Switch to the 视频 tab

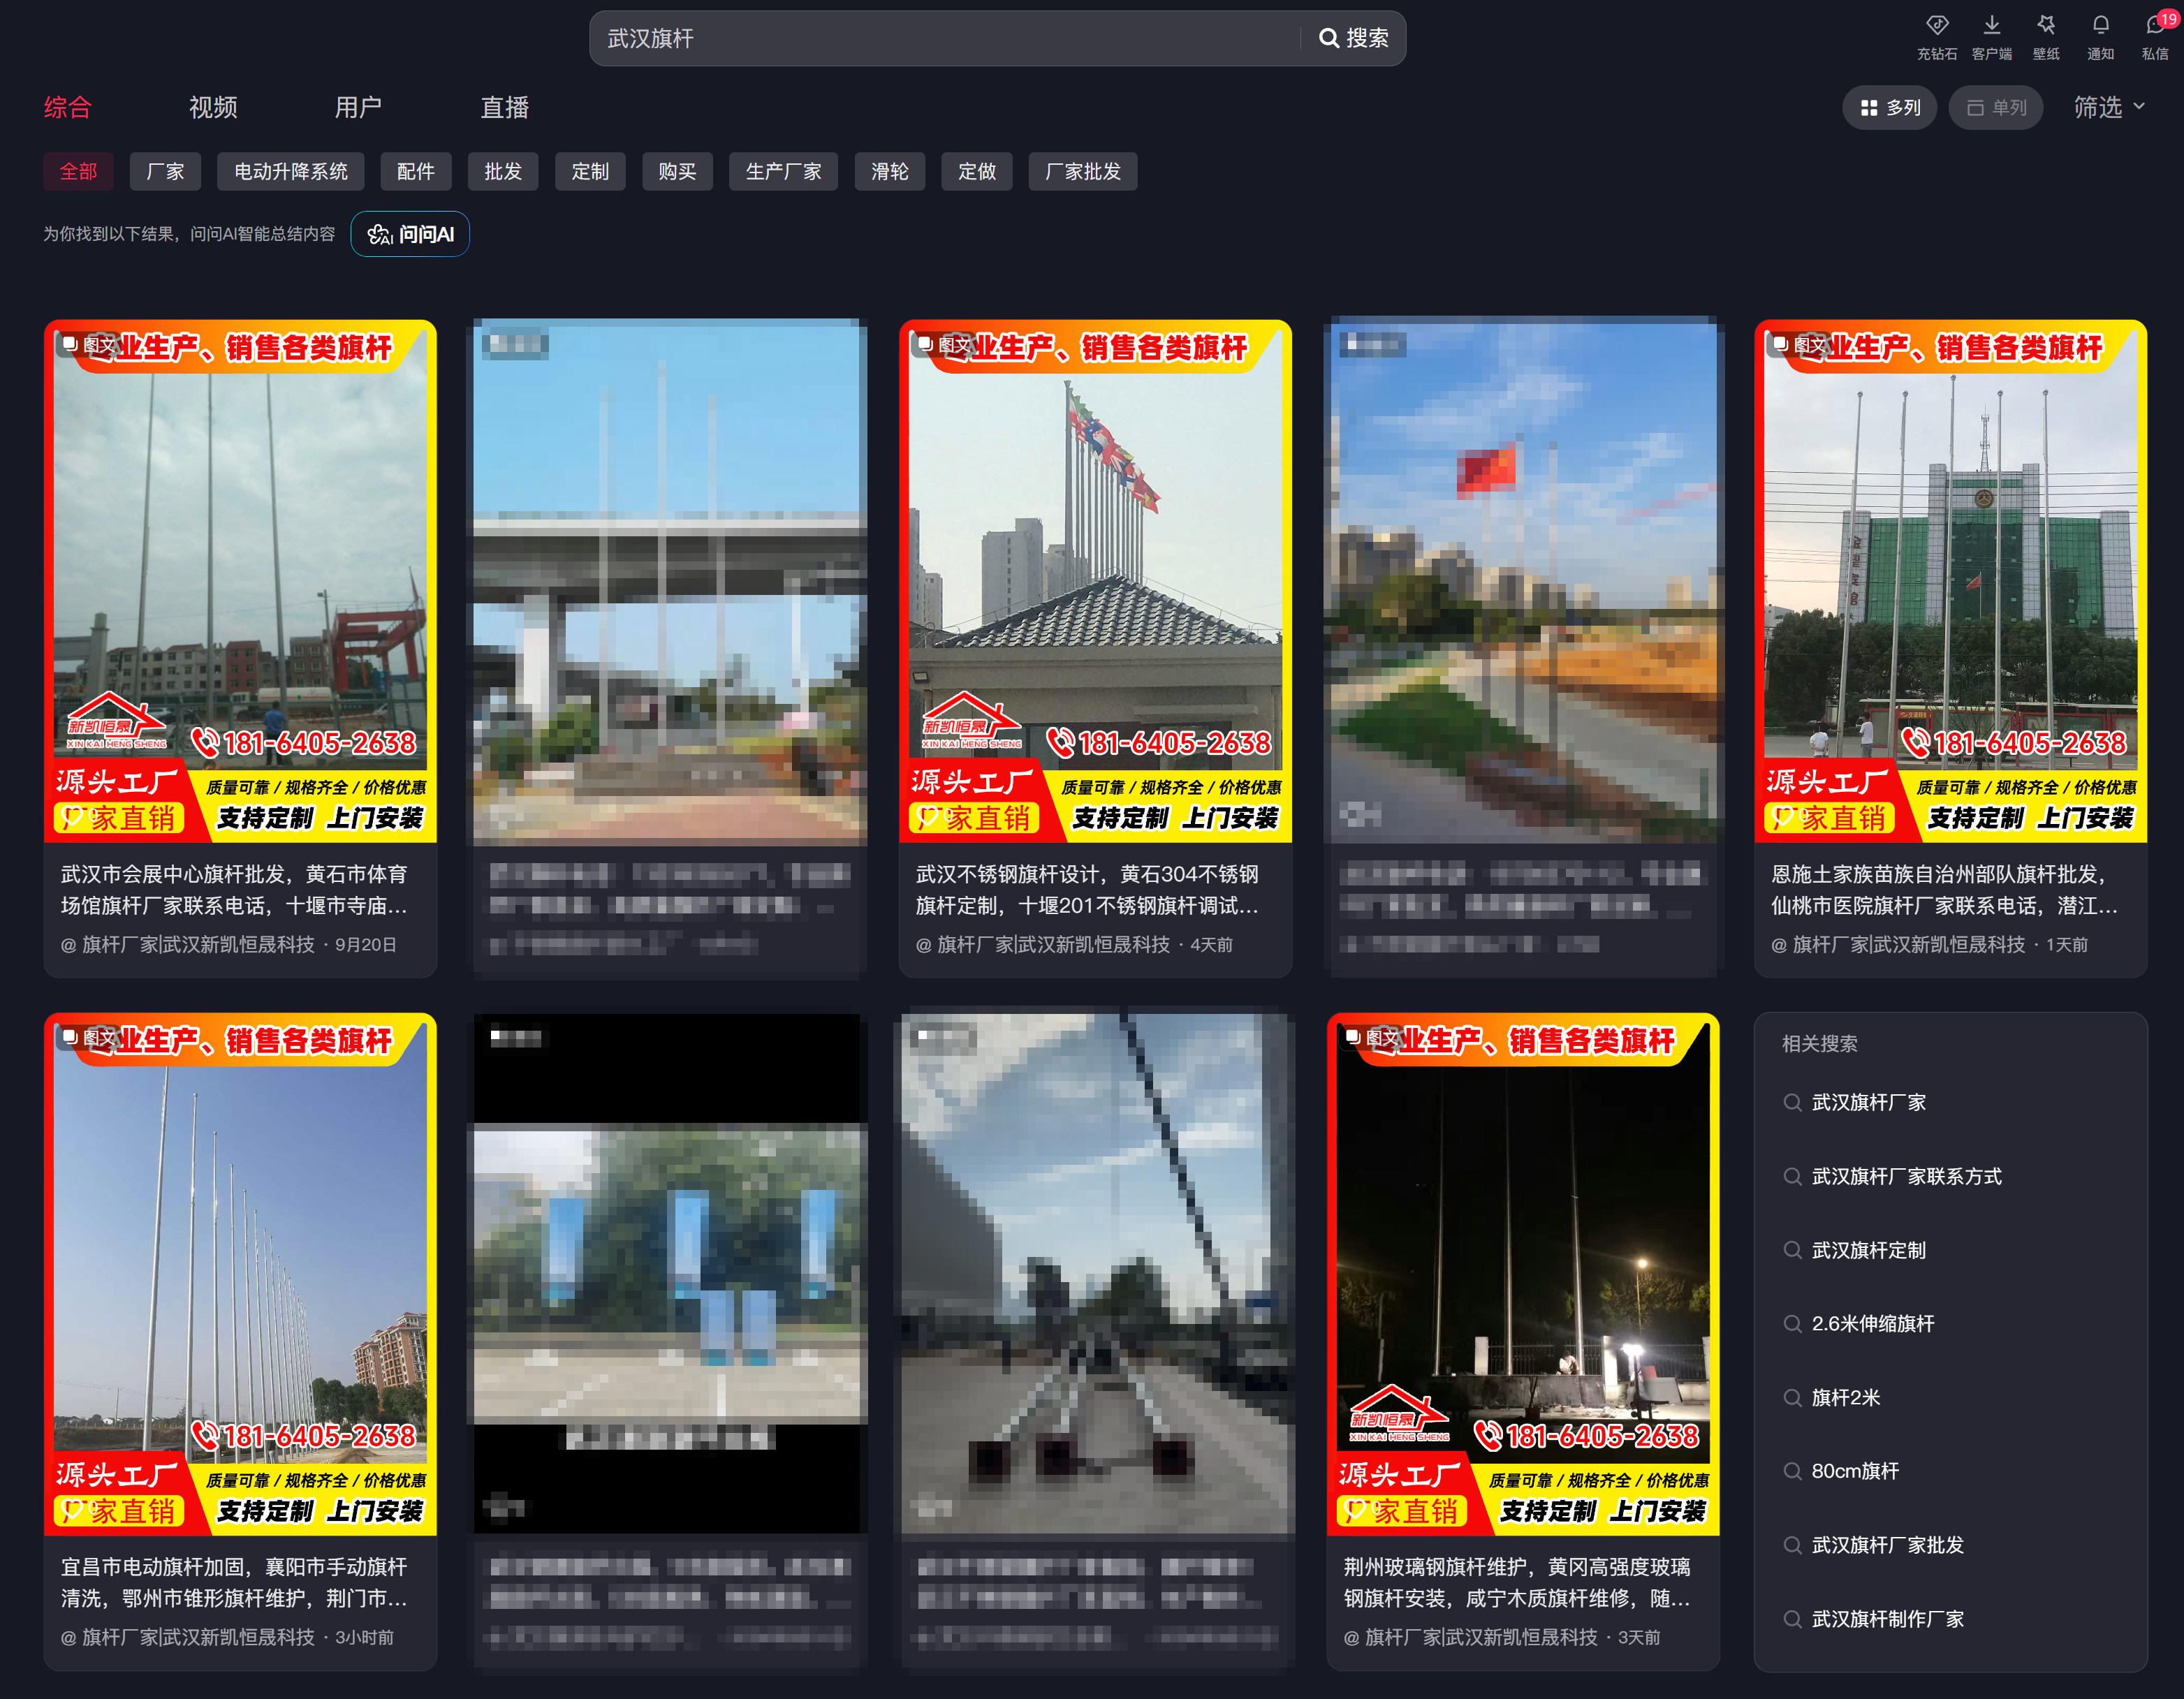213,107
